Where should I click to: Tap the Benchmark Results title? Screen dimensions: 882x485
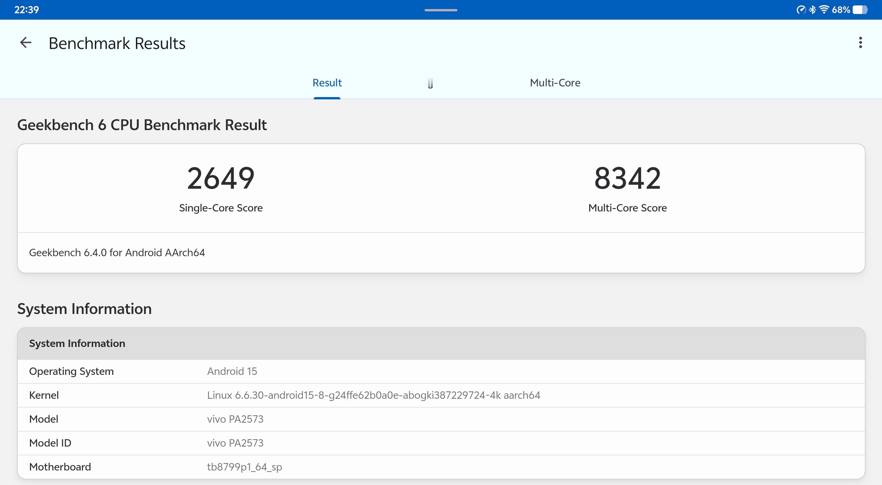coord(117,44)
